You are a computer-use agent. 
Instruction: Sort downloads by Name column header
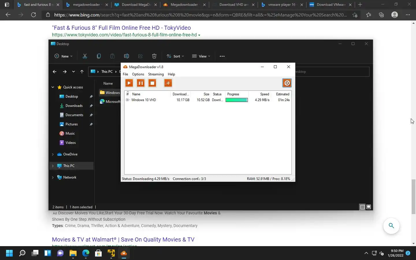pos(150,94)
